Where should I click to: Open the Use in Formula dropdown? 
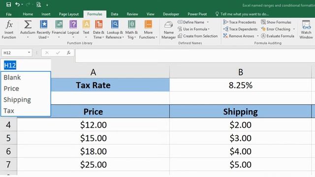tap(193, 29)
